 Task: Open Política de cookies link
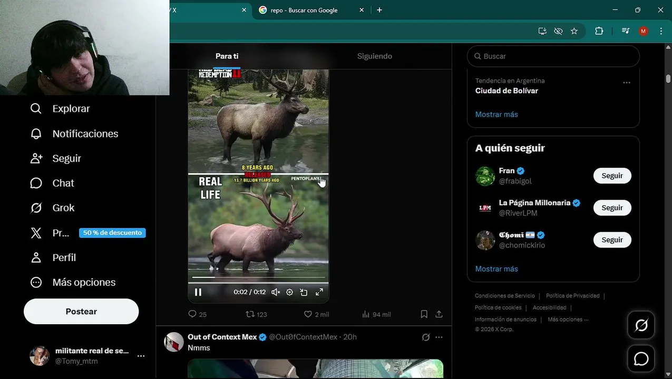[x=498, y=307]
